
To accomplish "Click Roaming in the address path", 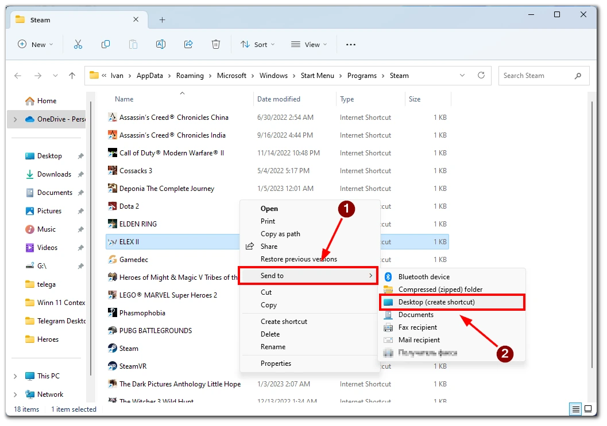I will click(x=190, y=75).
